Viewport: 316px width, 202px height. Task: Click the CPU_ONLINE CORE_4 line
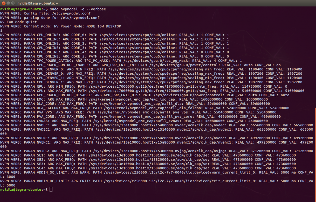[x=114, y=52]
